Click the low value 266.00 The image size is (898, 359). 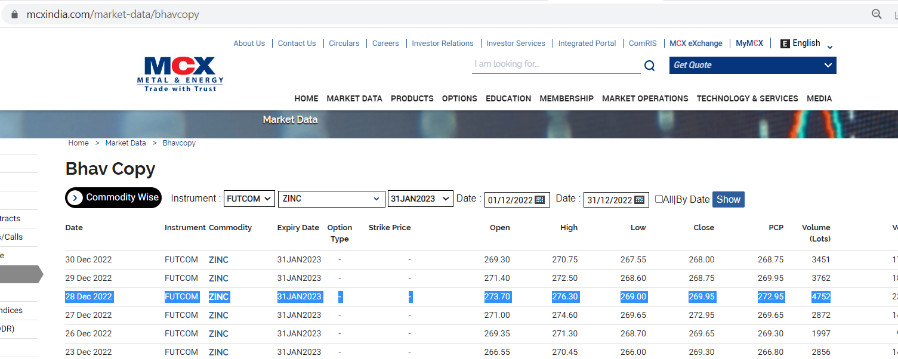point(633,352)
